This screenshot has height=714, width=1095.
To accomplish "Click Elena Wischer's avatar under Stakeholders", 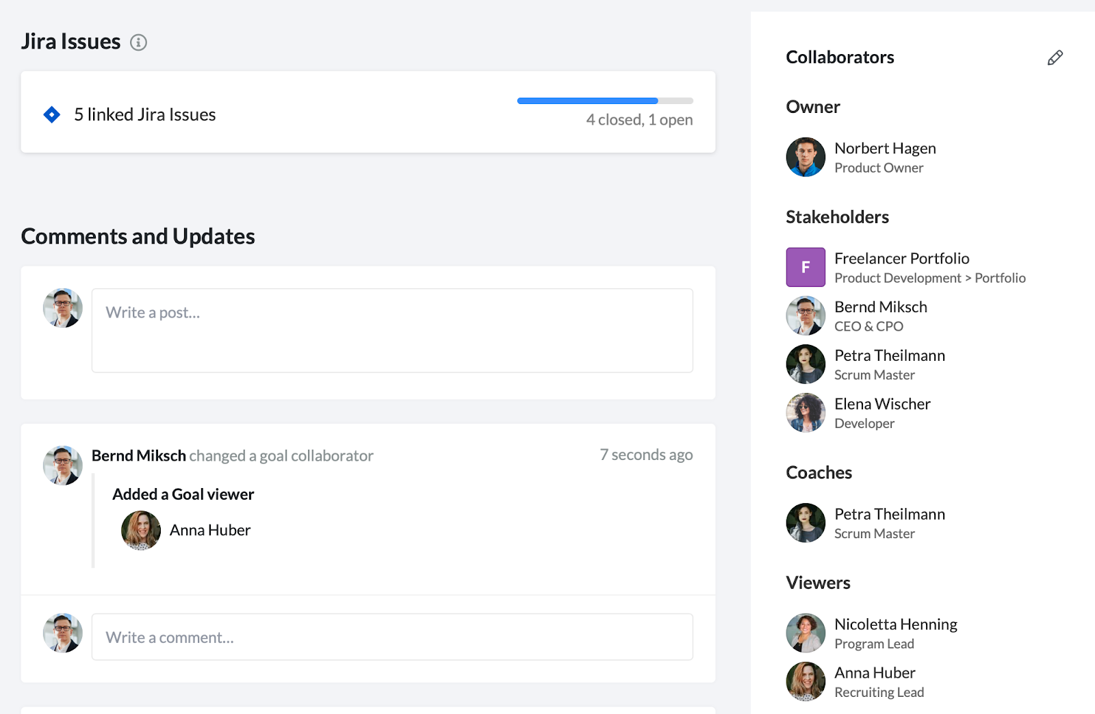I will 806,412.
